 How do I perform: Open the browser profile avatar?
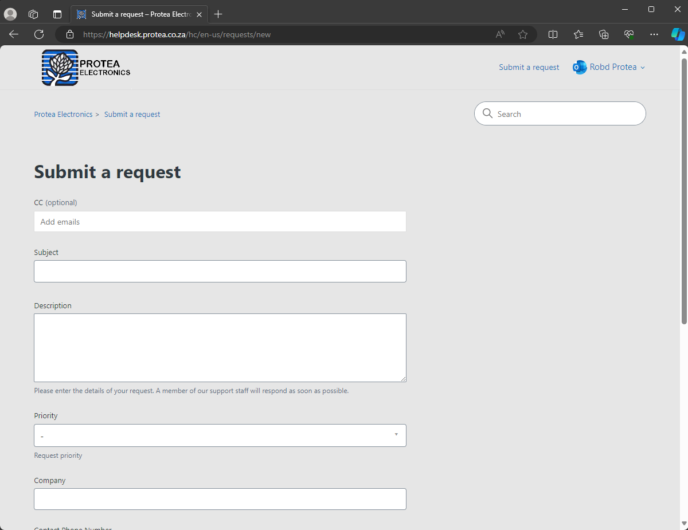[10, 14]
